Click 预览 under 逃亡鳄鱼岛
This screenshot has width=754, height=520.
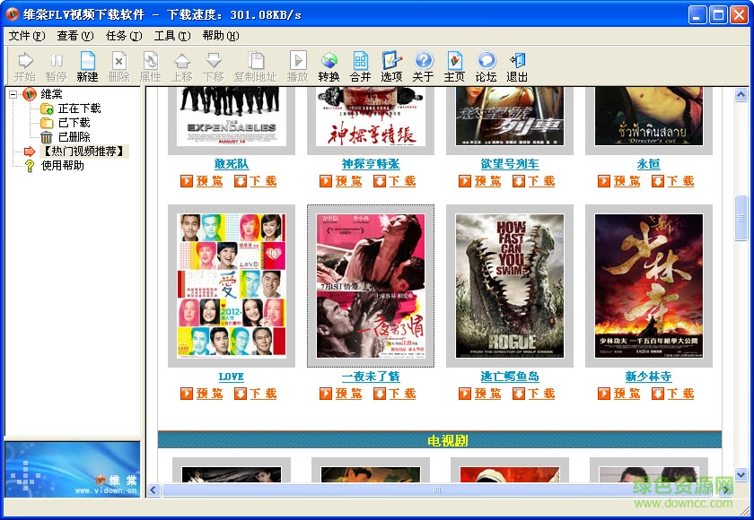coord(479,393)
